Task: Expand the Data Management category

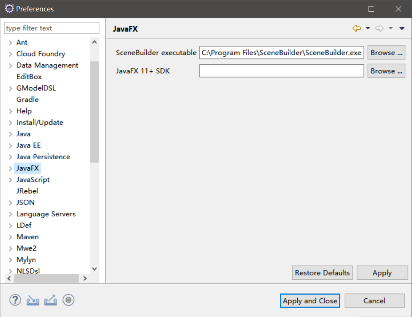Action: pos(10,66)
